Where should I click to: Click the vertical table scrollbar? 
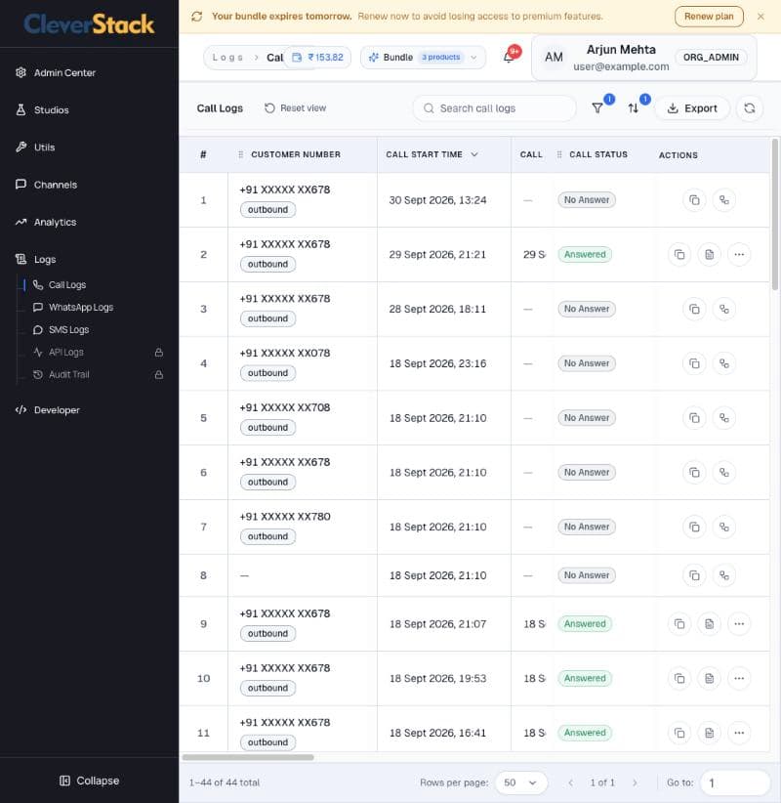coord(775,215)
